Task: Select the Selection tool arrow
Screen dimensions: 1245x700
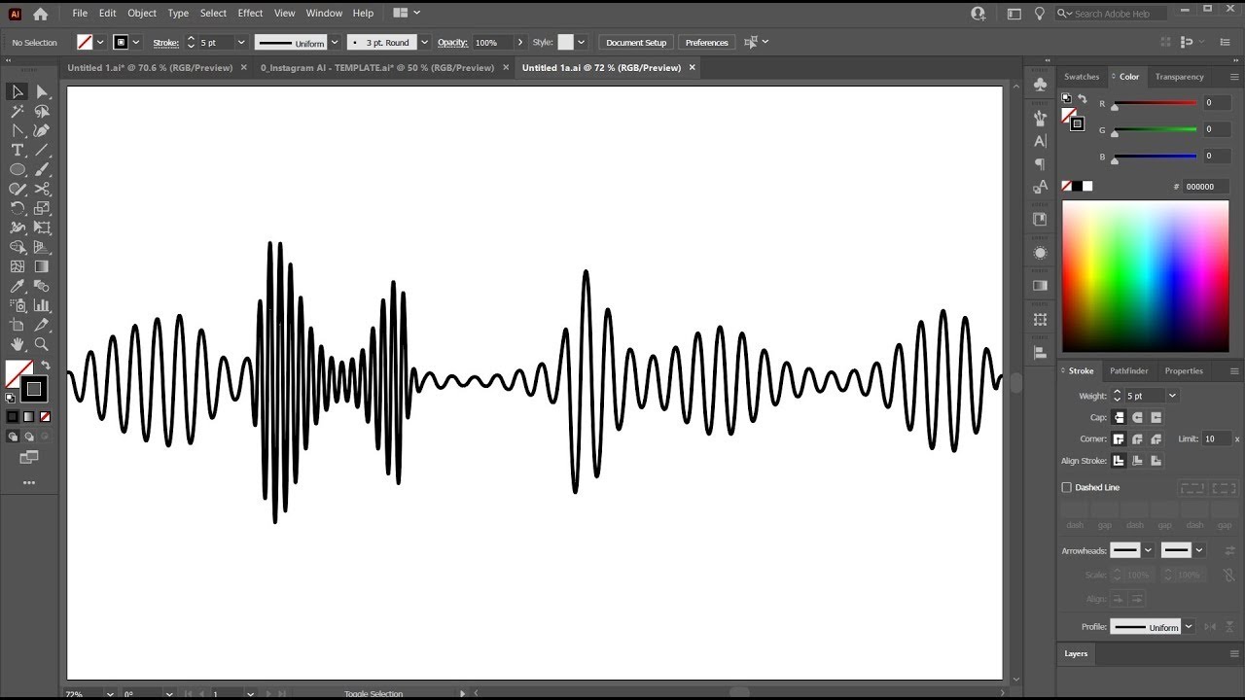Action: click(x=18, y=91)
